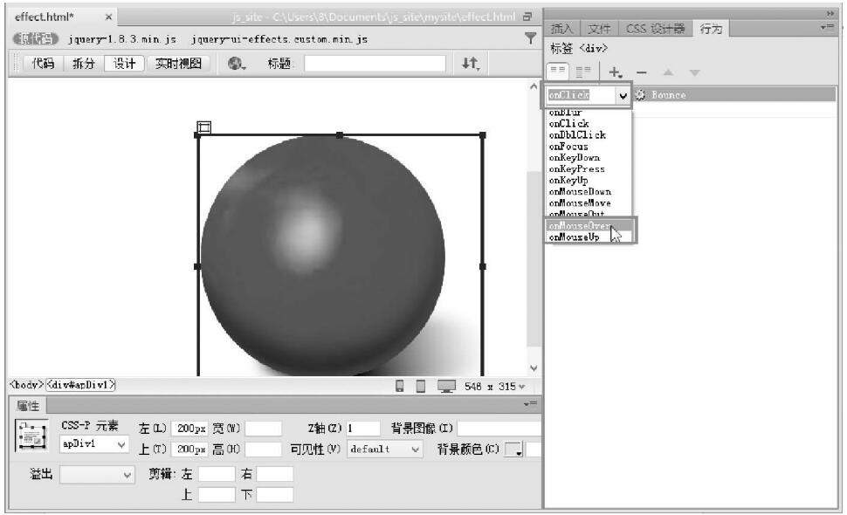Click the add behavior plus icon

point(616,72)
